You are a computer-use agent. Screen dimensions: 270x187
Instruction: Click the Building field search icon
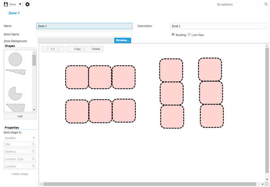33,152
